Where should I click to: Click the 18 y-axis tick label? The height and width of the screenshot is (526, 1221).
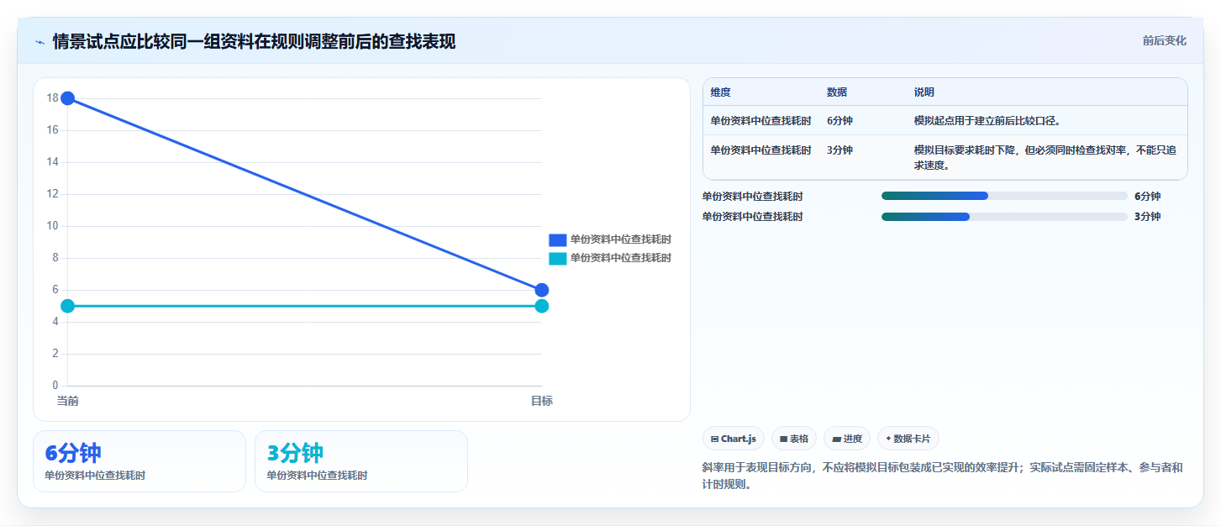(x=52, y=98)
